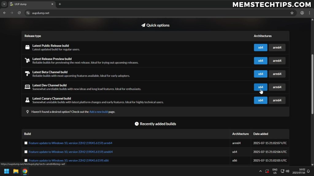Choose arm64 for Latest Beta Channel build
The width and height of the screenshot is (314, 176).
coord(277,74)
